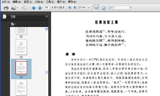Screen dimensions: 160x96
Task: Toggle the fit one full page icon
Action: click(104, 8)
